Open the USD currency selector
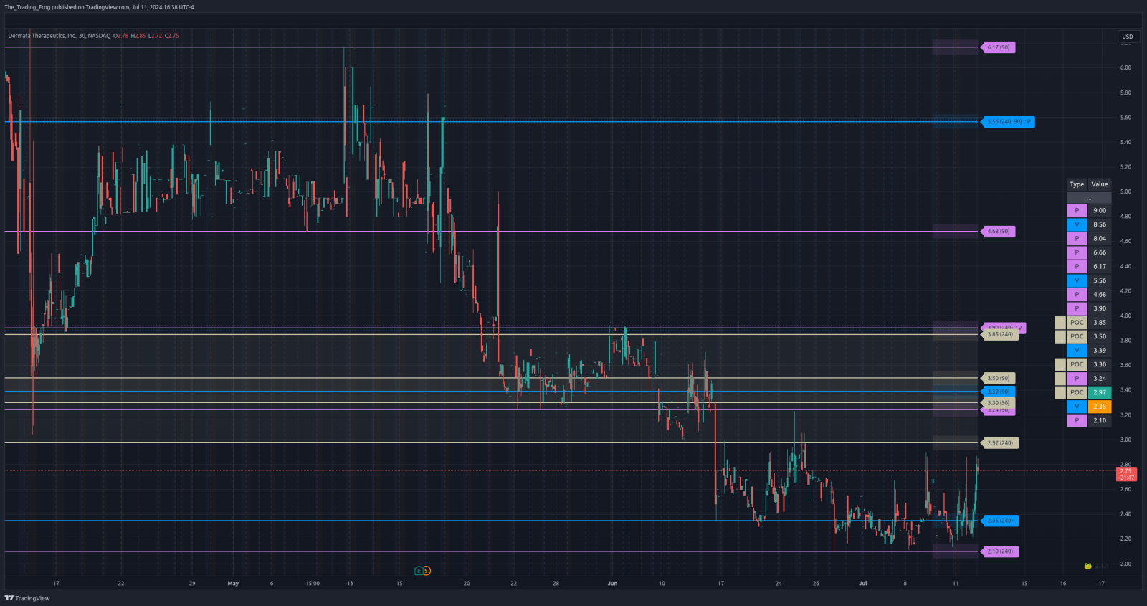 (1128, 37)
